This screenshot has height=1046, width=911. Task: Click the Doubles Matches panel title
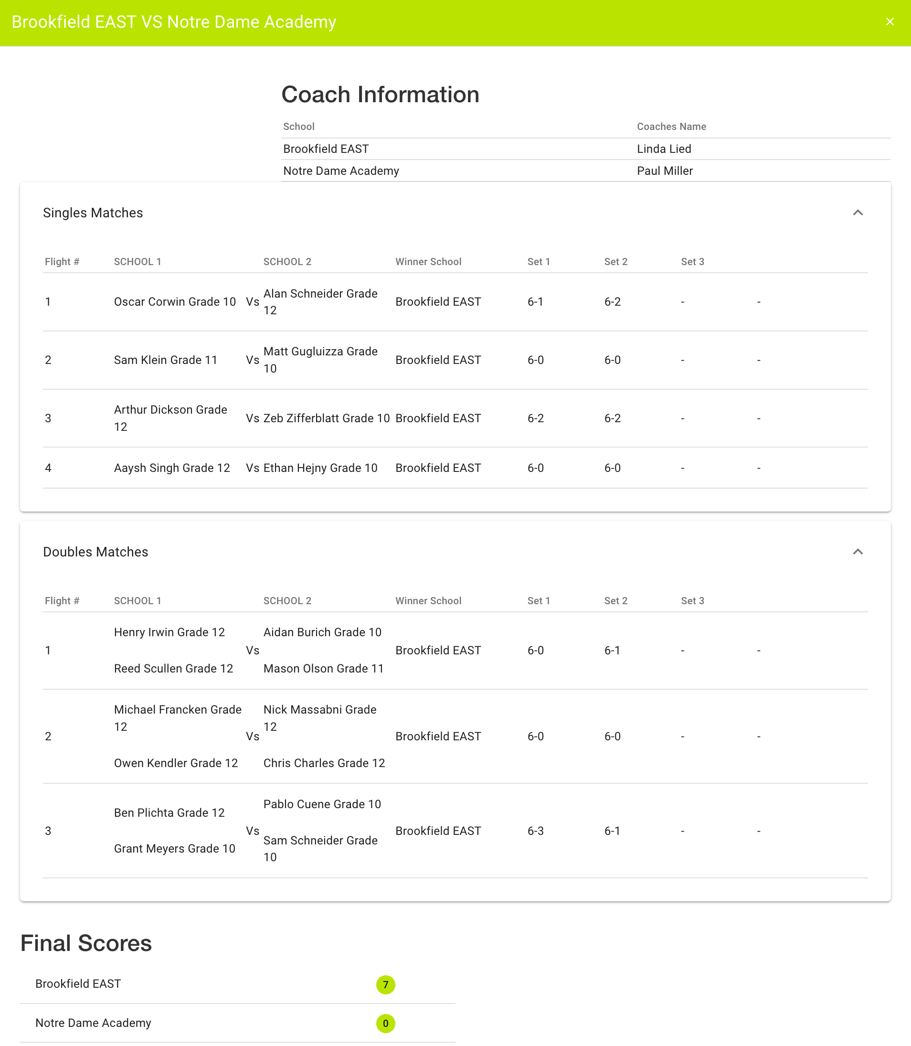pos(95,552)
